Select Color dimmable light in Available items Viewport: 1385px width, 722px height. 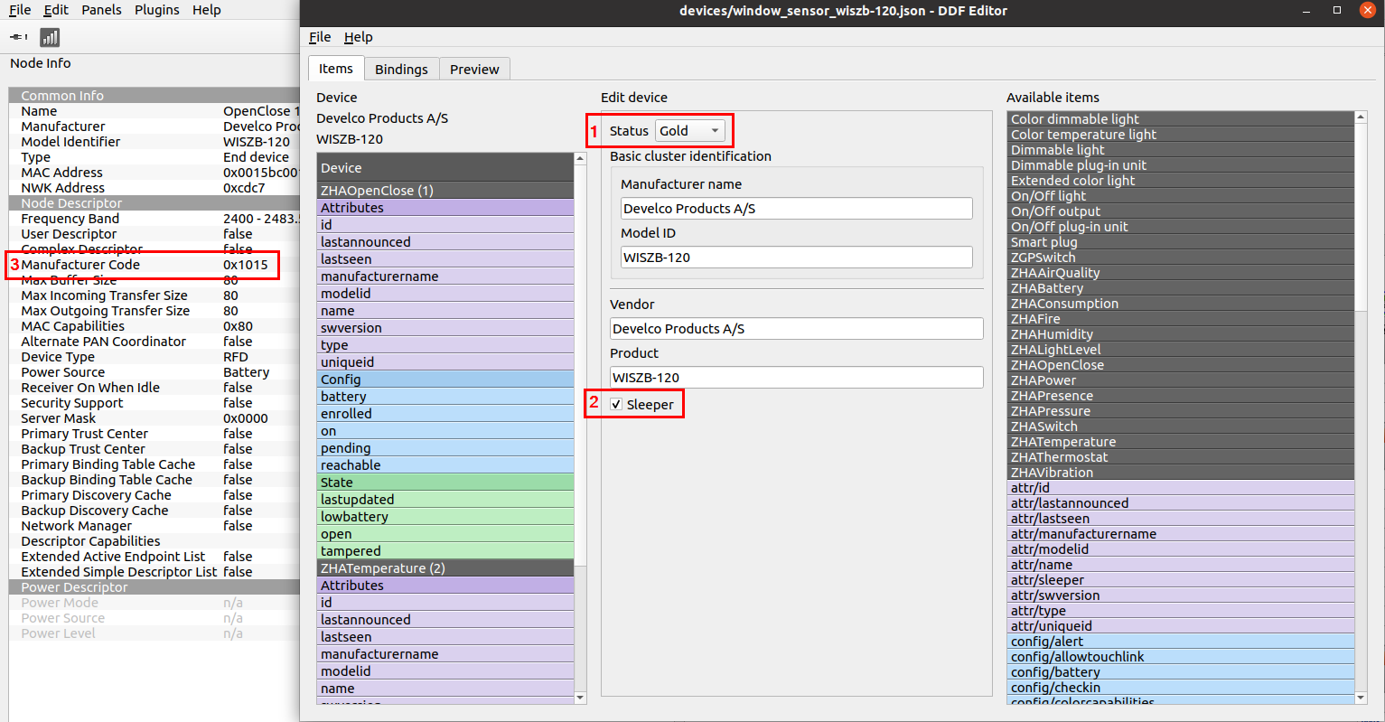point(1181,119)
